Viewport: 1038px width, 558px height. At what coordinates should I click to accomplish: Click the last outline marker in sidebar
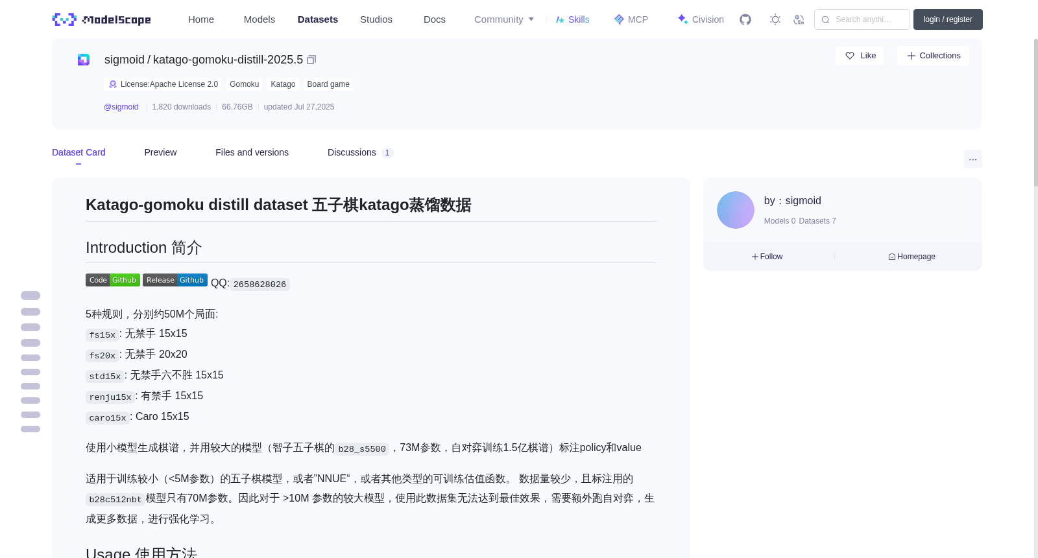tap(30, 429)
